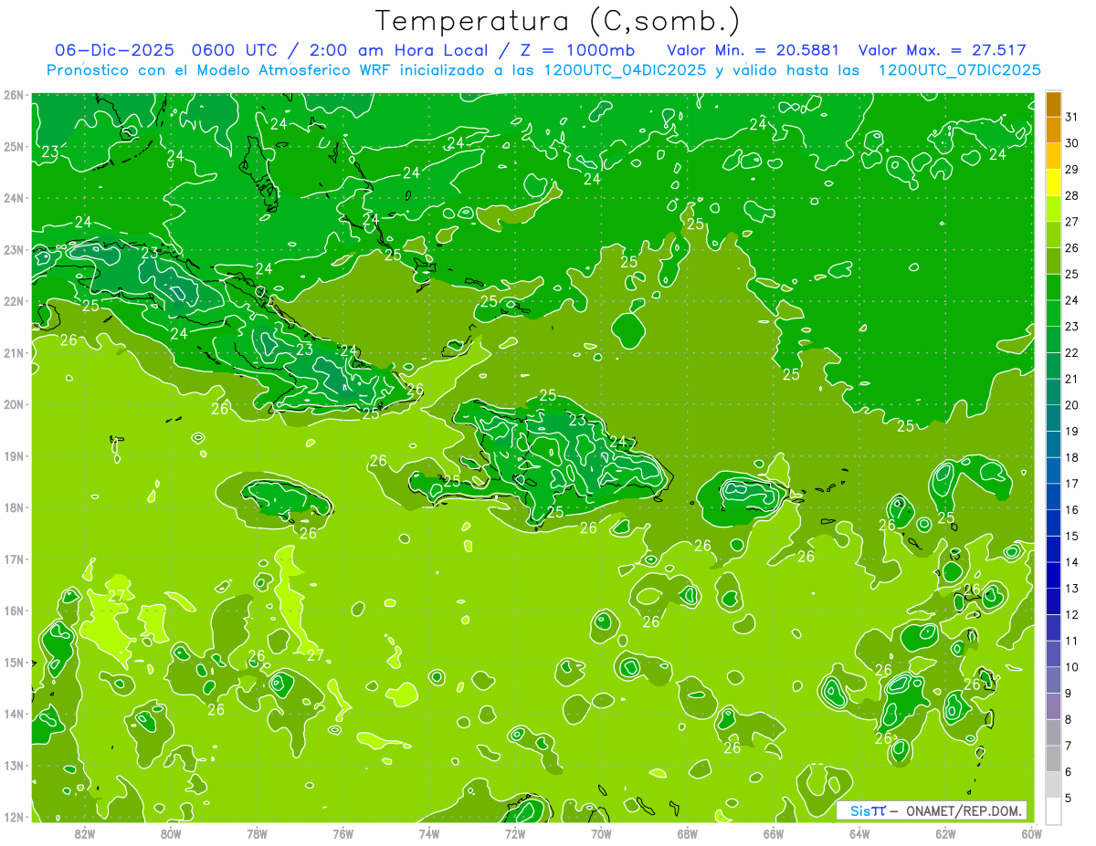
Task: Click the "18N" latitude axis label
Action: coord(14,507)
